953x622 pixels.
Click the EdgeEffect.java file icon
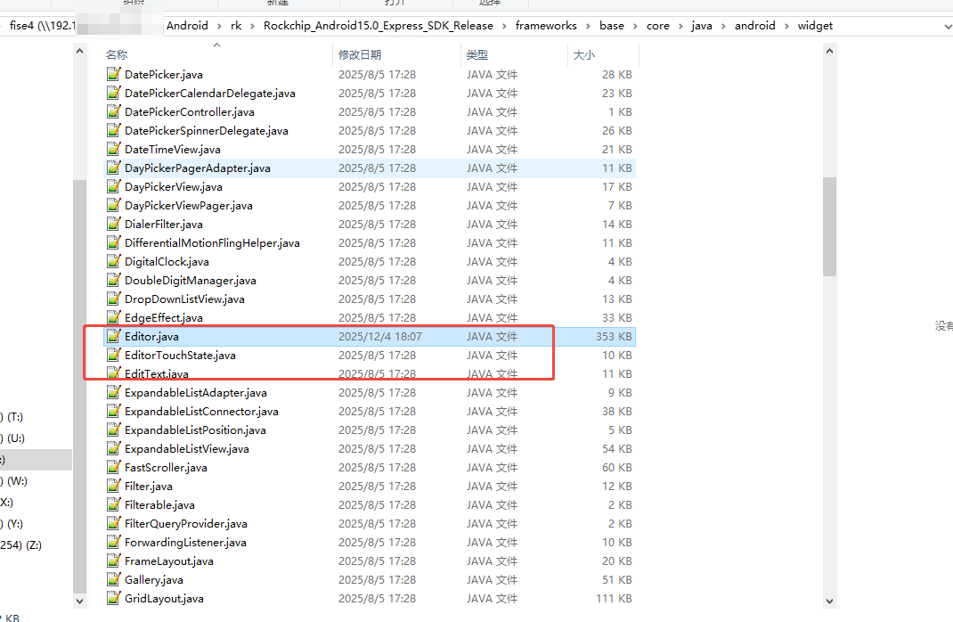(x=113, y=317)
